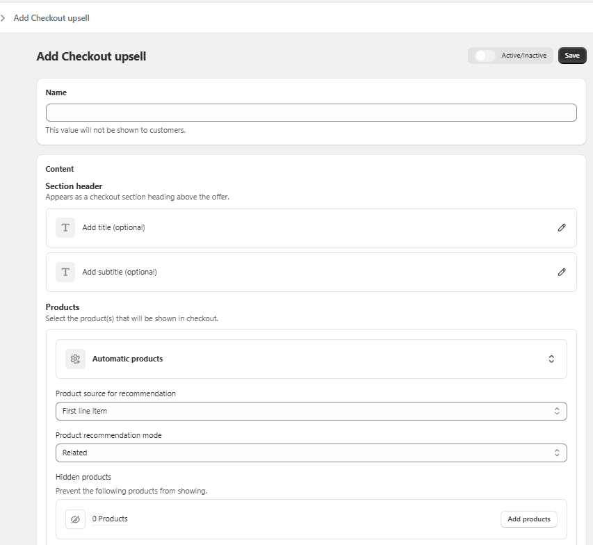Image resolution: width=593 pixels, height=545 pixels.
Task: Expand the Automatic products selector arrows
Action: tap(551, 359)
